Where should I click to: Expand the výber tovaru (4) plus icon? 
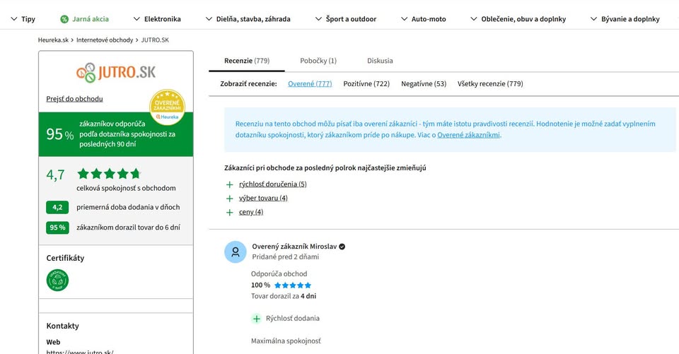click(x=229, y=199)
